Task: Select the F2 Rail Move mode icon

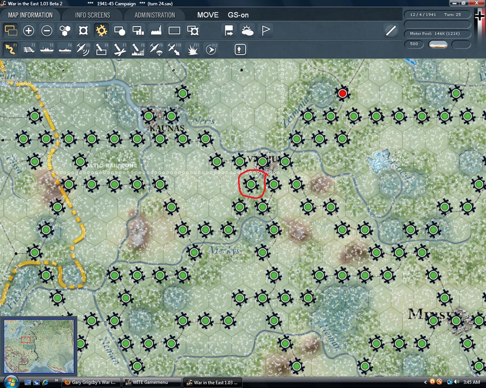Action: (29, 49)
